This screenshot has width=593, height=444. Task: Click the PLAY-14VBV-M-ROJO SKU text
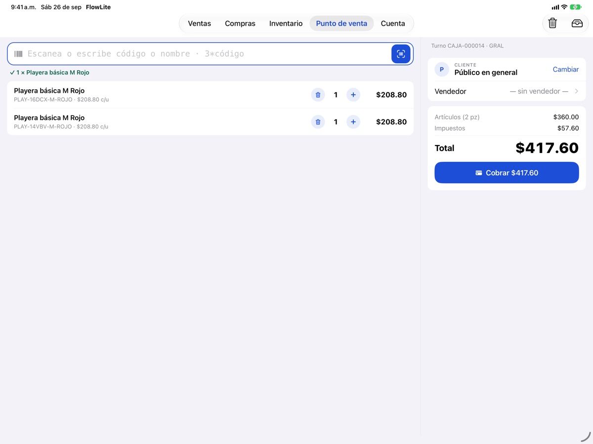(43, 127)
